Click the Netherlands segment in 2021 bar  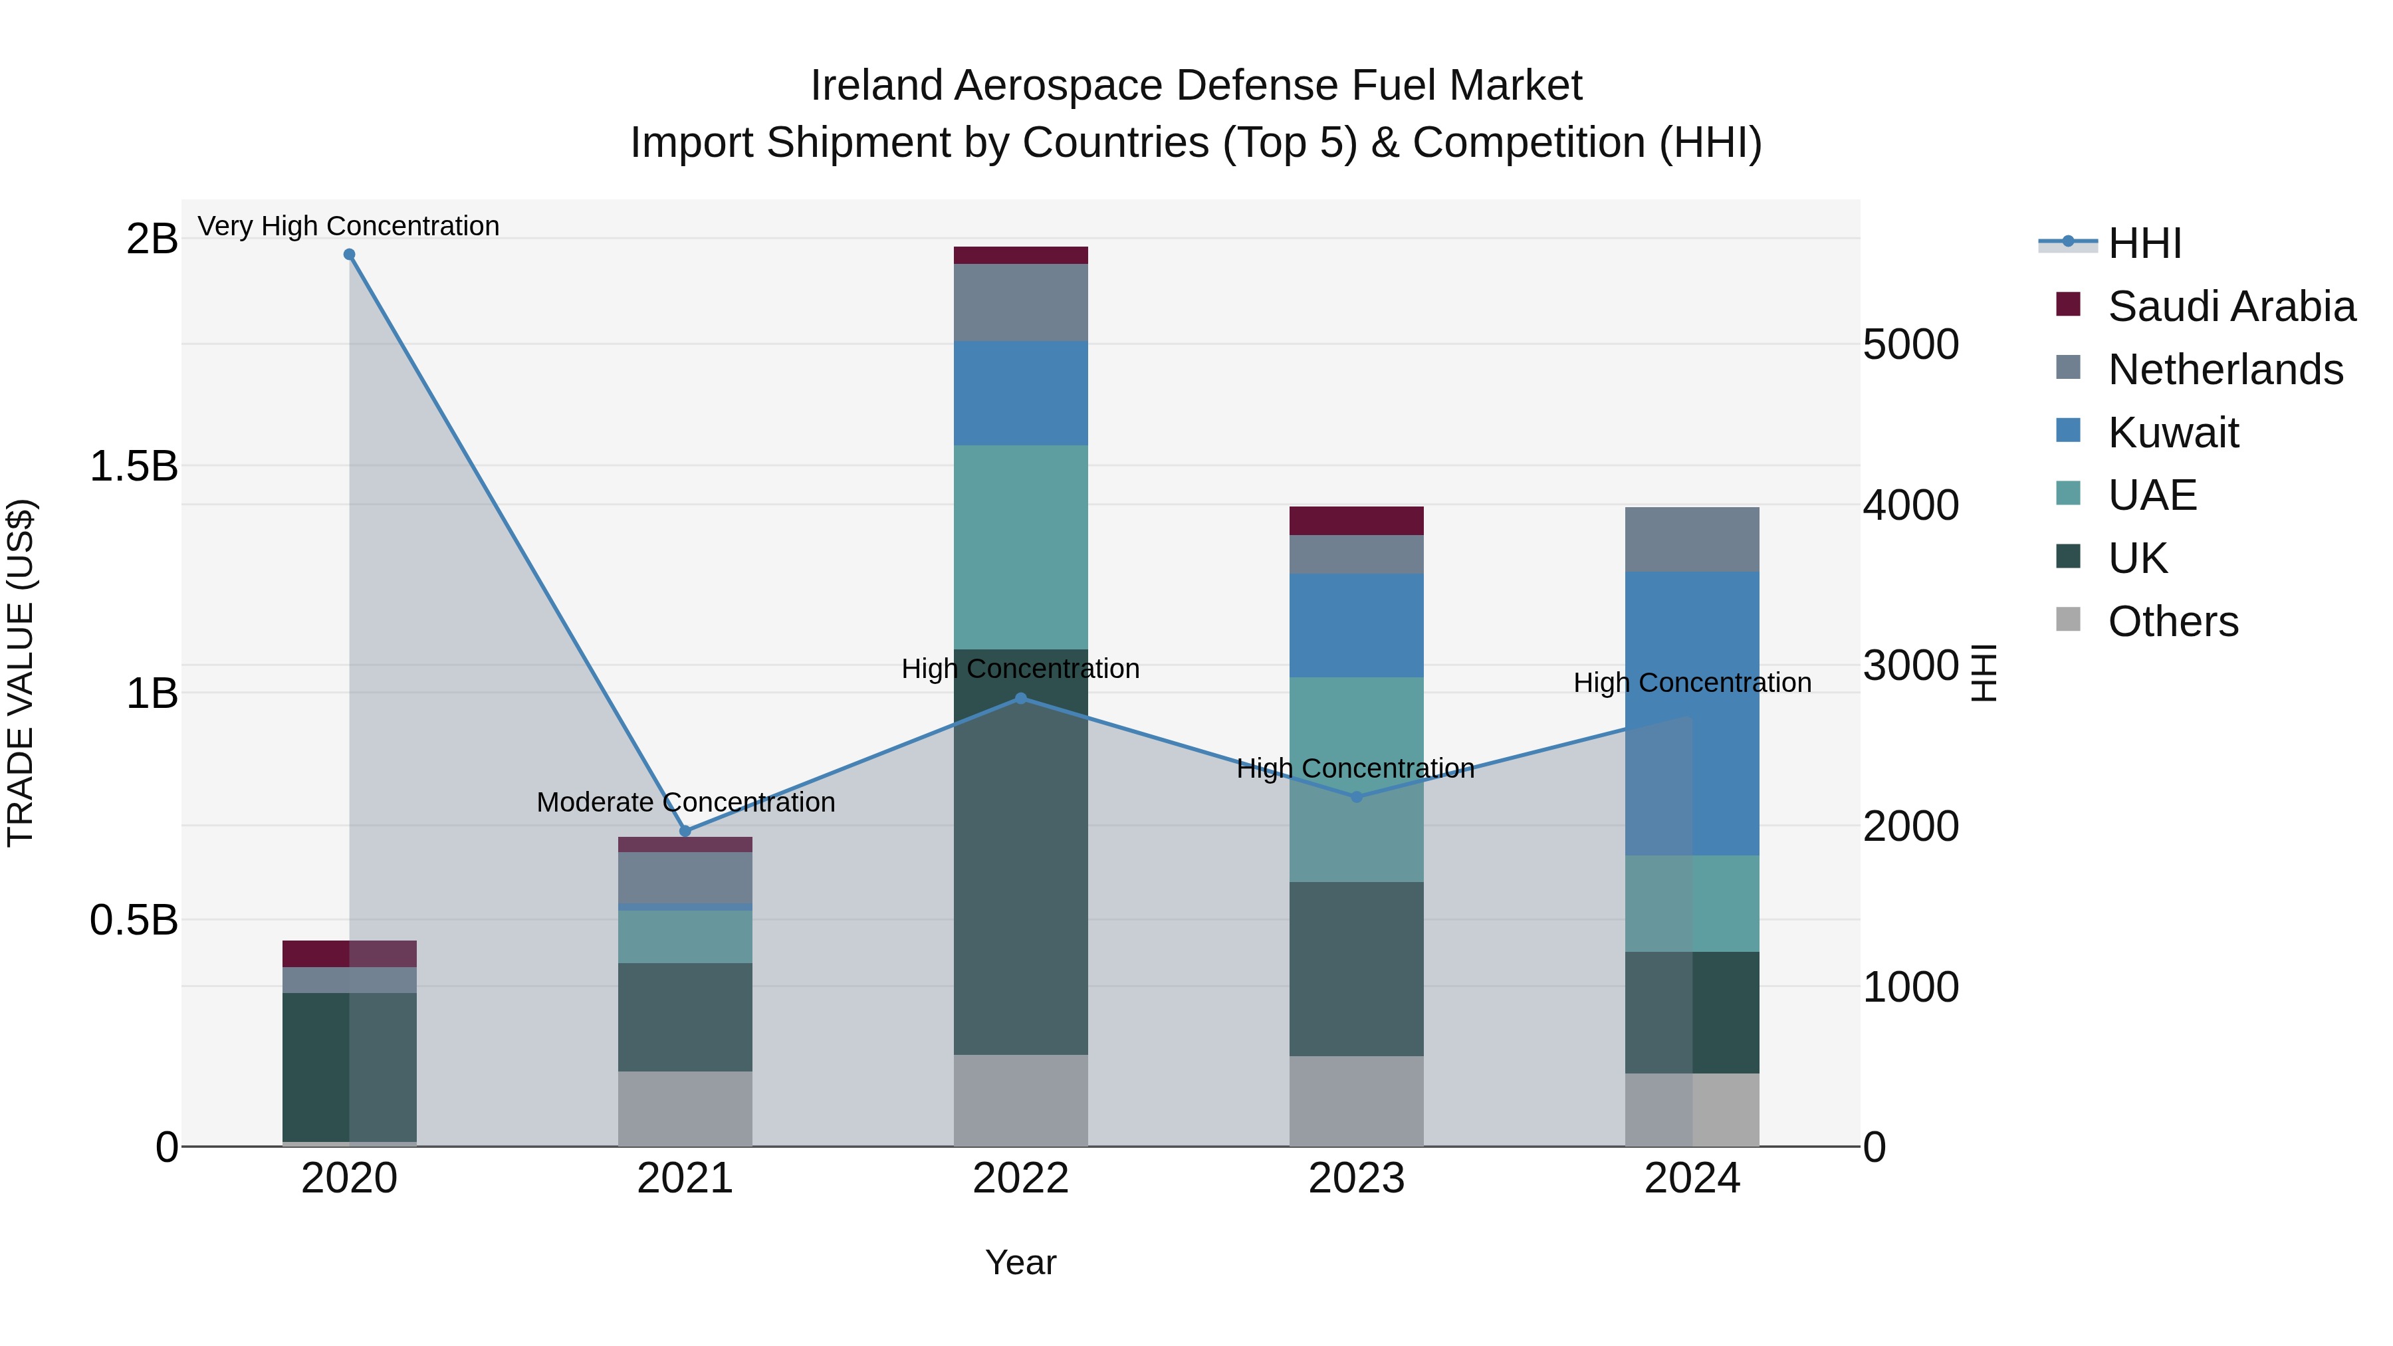(x=685, y=878)
